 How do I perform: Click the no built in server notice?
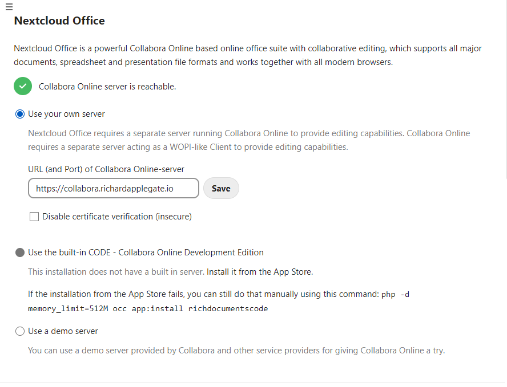point(116,272)
